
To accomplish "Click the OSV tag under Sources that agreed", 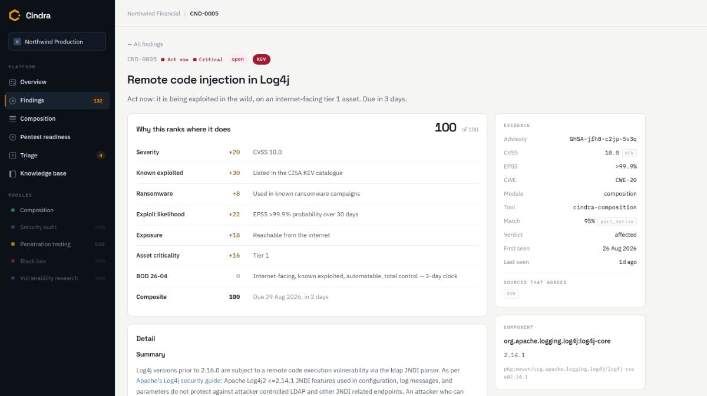I will [511, 293].
